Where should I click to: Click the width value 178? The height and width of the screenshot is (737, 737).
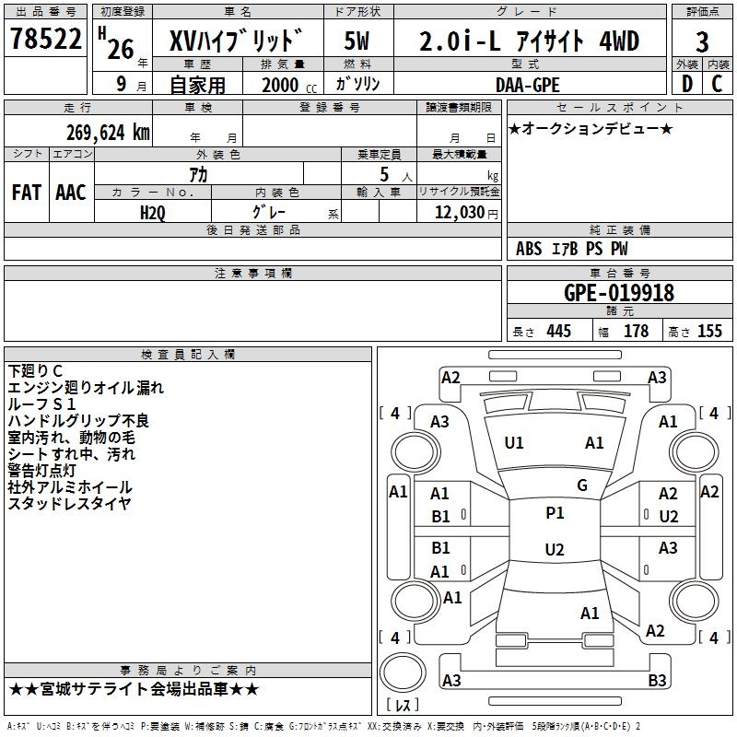tap(636, 331)
